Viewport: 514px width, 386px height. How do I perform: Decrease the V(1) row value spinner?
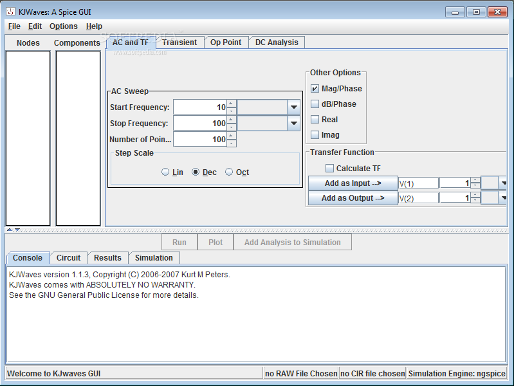[475, 186]
